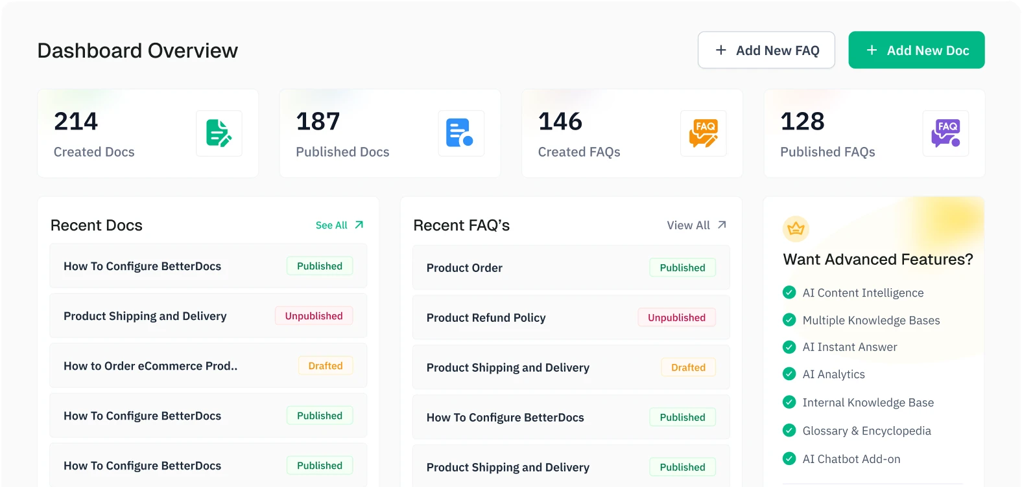
Task: Click the crown icon above Want Advanced Features
Action: tap(796, 229)
